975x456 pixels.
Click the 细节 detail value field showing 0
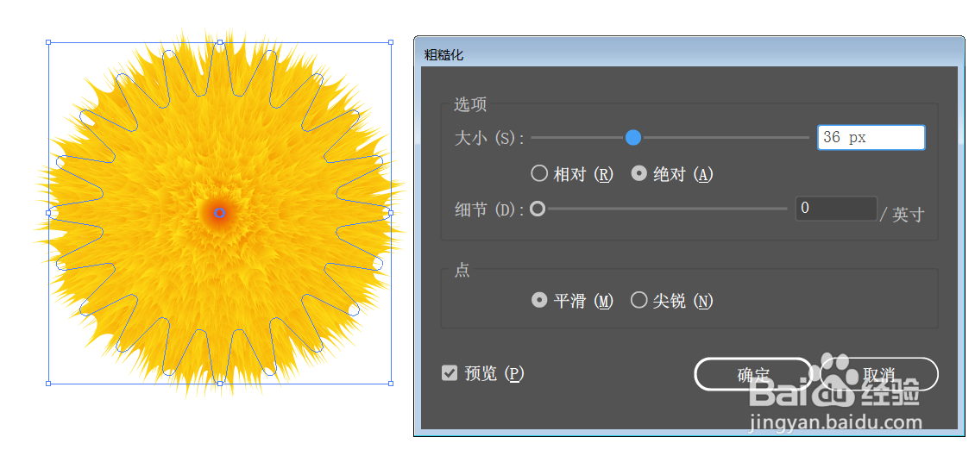click(x=836, y=209)
